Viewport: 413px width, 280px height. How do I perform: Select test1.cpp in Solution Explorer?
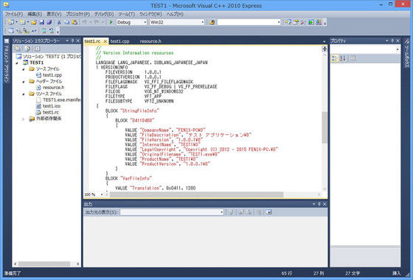(52, 75)
